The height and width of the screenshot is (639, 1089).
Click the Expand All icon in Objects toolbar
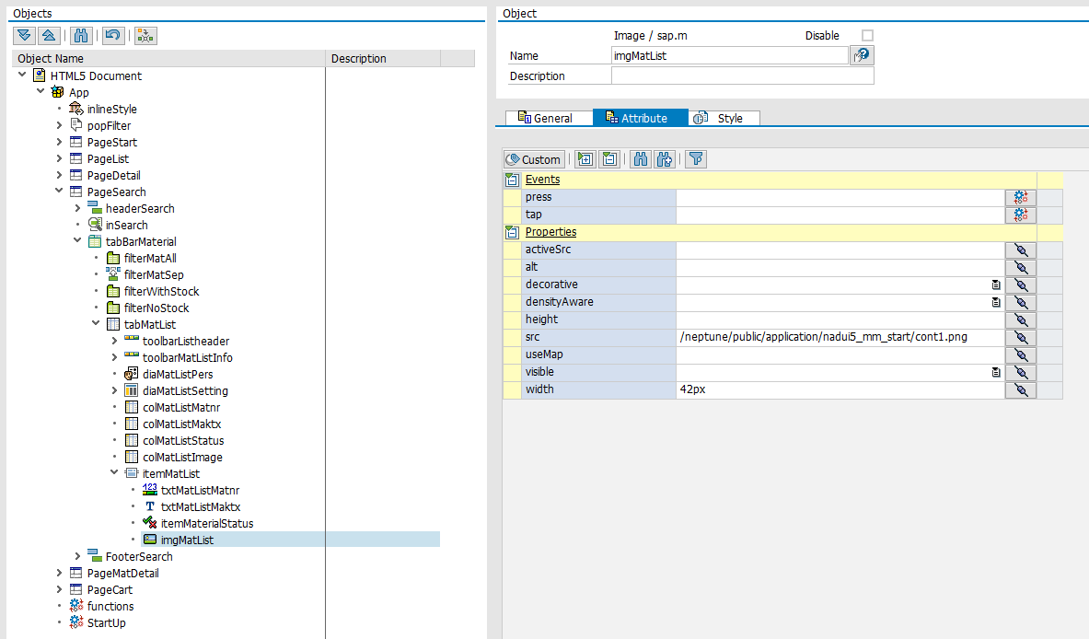25,36
